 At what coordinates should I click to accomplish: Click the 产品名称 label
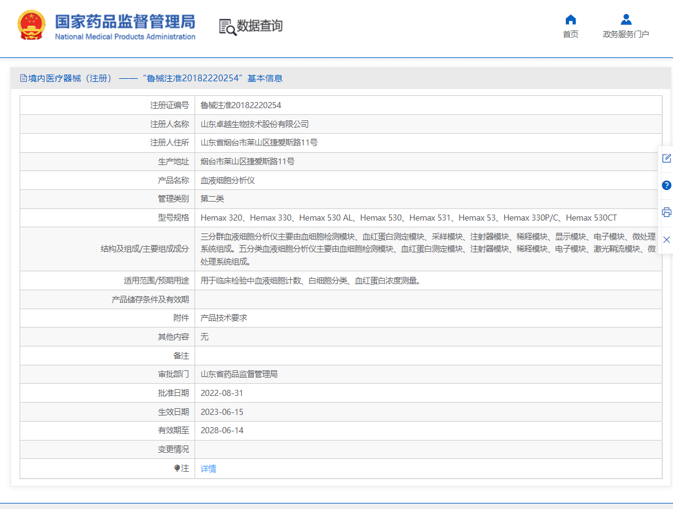(173, 180)
